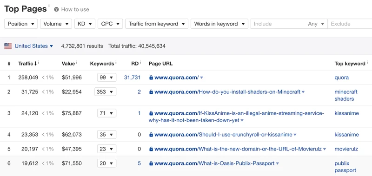372x176 pixels.
Task: Click the 4,732,801 results text
Action: click(x=82, y=46)
